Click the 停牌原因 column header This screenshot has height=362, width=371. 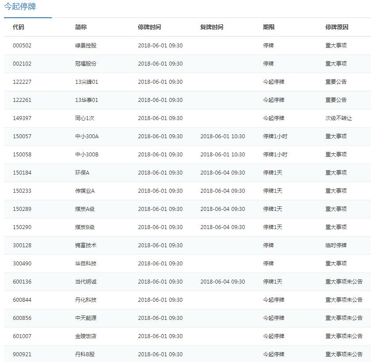click(x=337, y=27)
